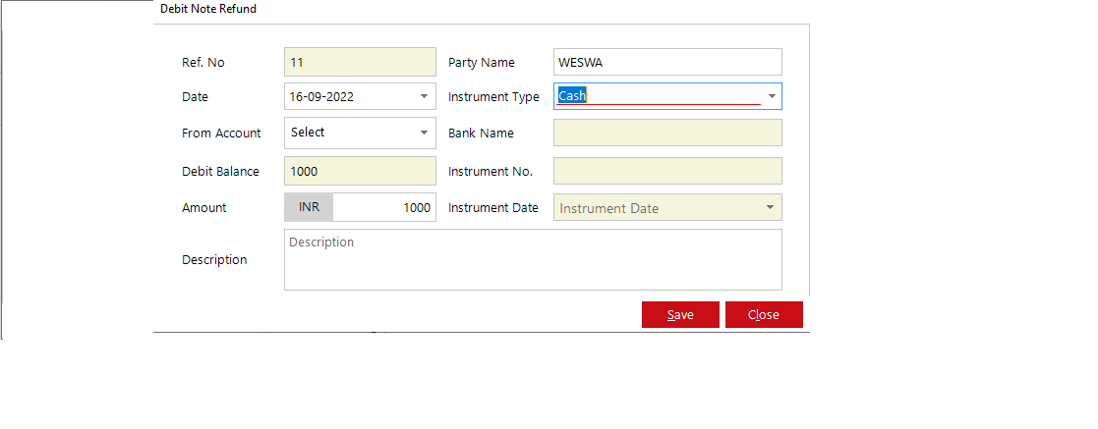The height and width of the screenshot is (429, 1098).
Task: Click the Instrument No. input field
Action: point(667,171)
